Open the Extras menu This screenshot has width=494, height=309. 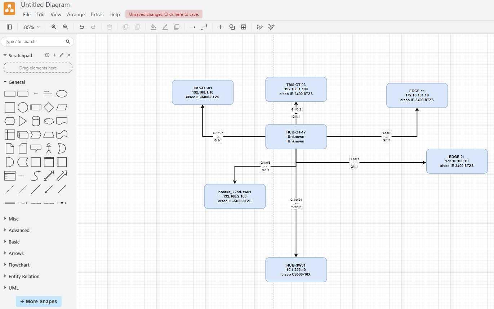coord(97,14)
